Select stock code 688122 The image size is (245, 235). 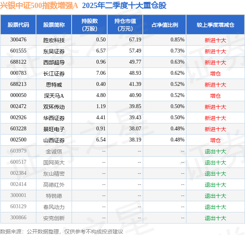pos(18,62)
